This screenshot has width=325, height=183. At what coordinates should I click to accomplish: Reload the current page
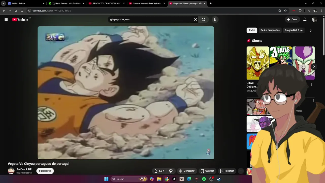(16, 11)
